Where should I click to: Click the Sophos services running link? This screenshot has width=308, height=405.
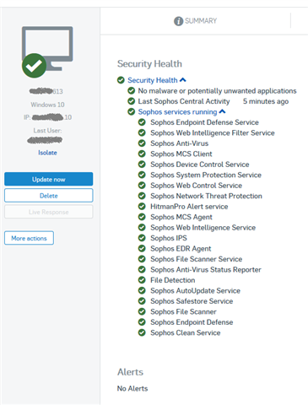177,112
